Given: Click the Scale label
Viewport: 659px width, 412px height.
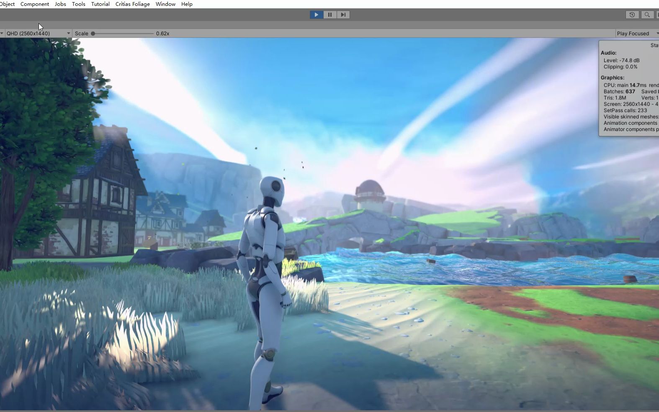Looking at the screenshot, I should click(81, 33).
